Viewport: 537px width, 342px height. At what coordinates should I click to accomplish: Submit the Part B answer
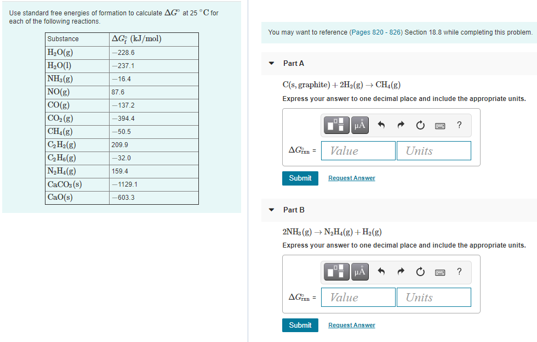click(x=300, y=325)
